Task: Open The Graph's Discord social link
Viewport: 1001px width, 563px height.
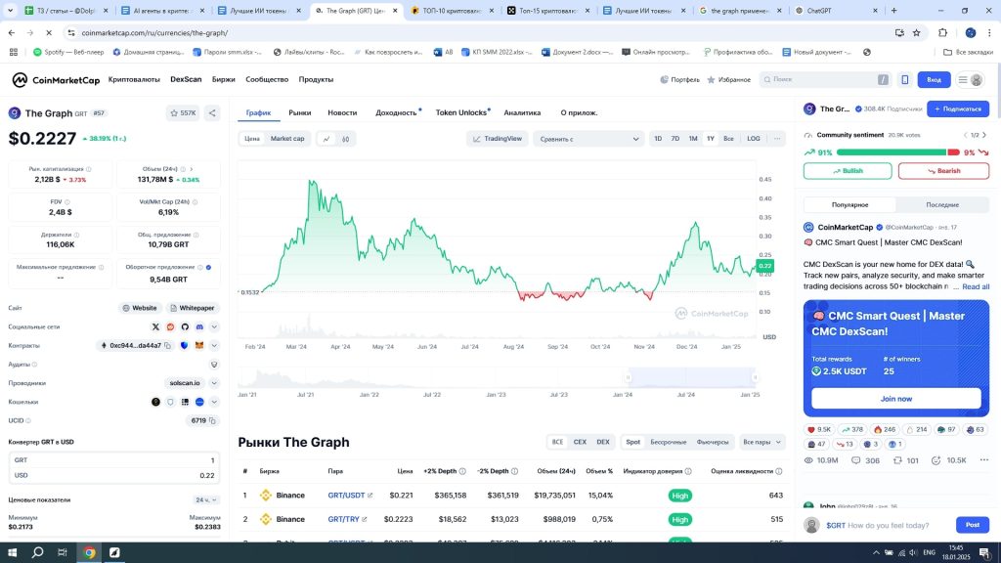Action: coord(199,326)
